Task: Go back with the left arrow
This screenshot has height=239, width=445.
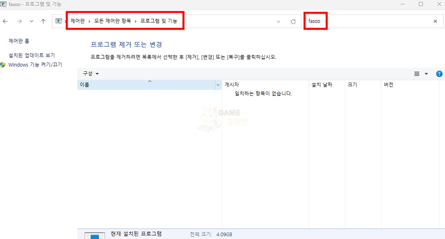Action: pyautogui.click(x=5, y=21)
